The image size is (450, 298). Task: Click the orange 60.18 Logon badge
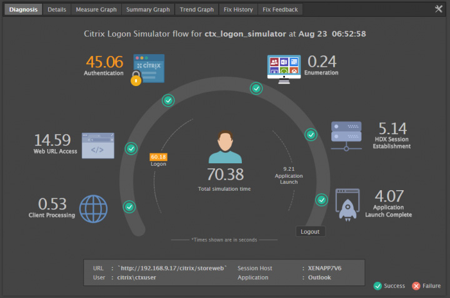click(x=158, y=157)
